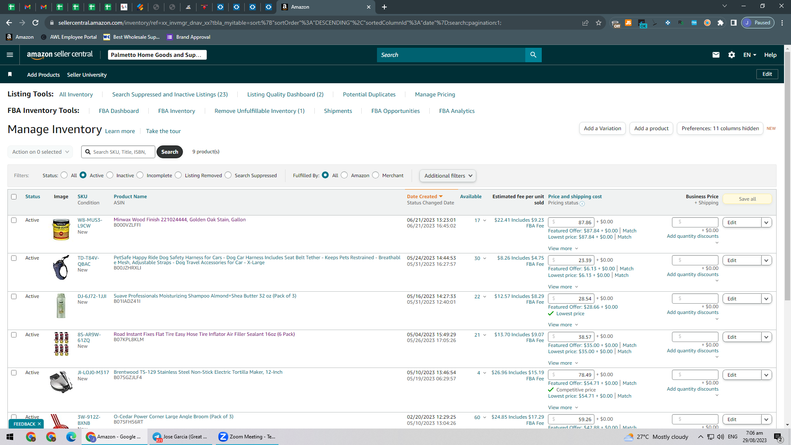The width and height of the screenshot is (791, 445).
Task: Expand available quantity 30 chevron
Action: (484, 258)
